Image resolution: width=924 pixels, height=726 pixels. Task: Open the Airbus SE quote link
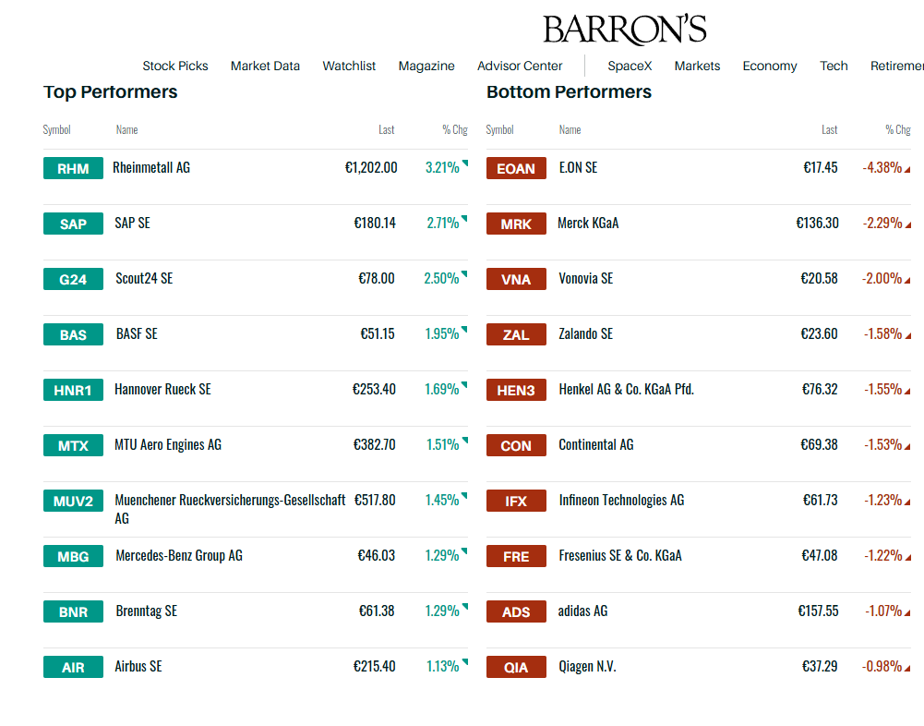138,667
